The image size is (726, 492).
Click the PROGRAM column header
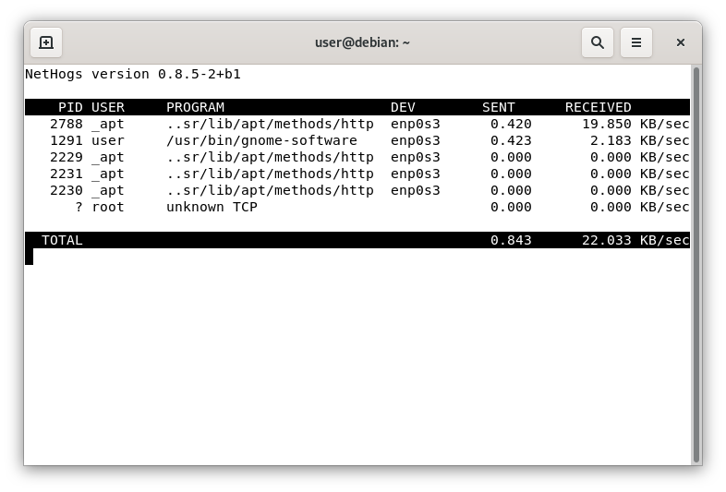coord(195,107)
